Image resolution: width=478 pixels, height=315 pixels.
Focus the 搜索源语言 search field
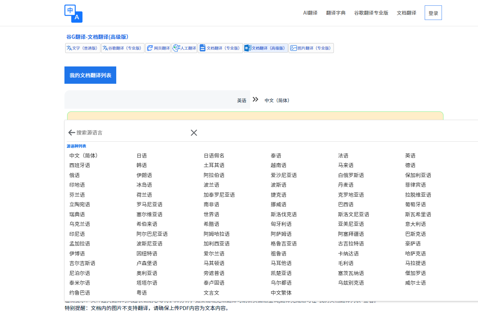tap(130, 133)
